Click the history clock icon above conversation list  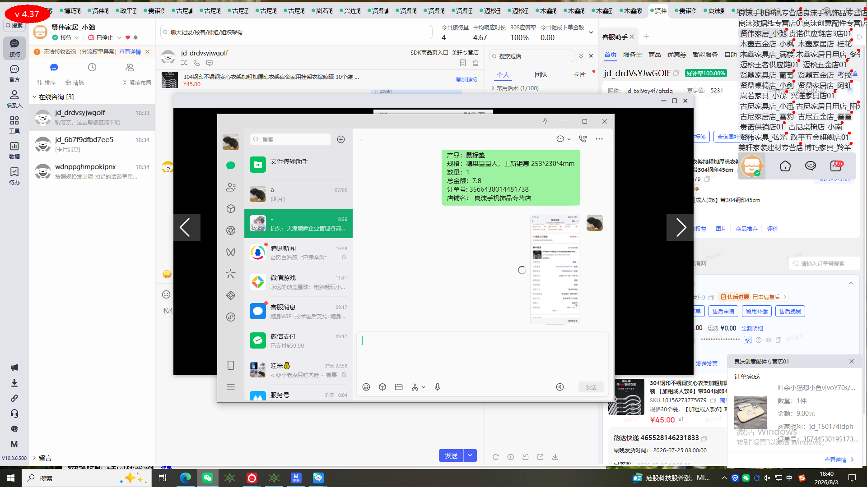coord(92,67)
